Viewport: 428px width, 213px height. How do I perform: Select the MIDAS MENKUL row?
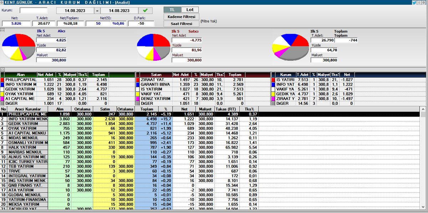coord(210,138)
